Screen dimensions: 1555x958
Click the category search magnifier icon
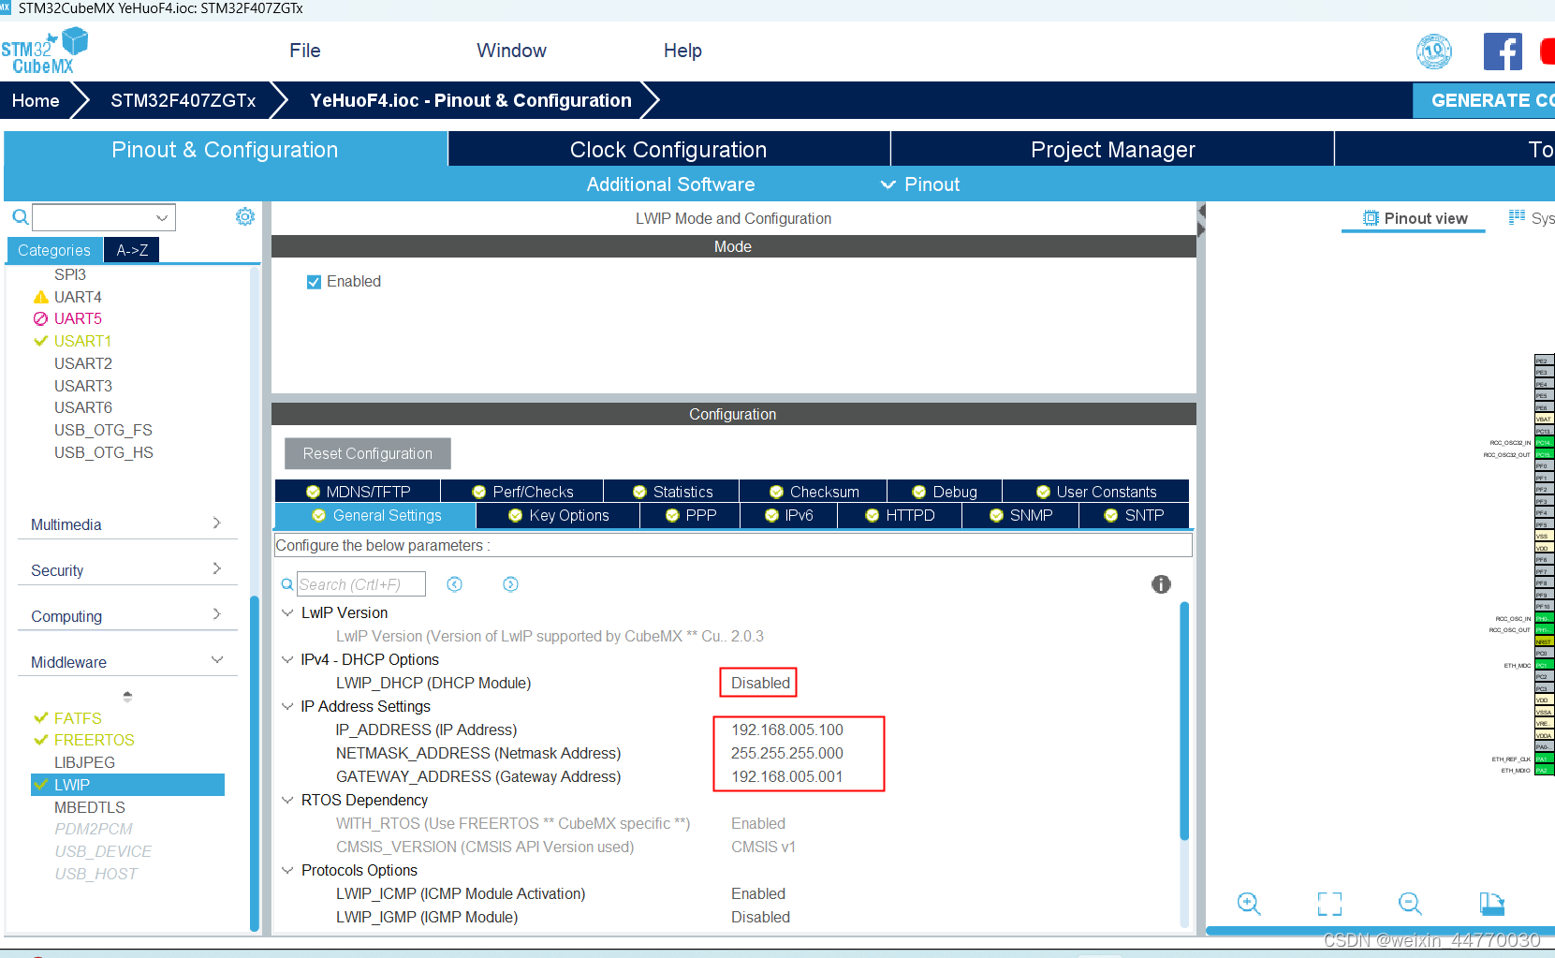[x=20, y=217]
